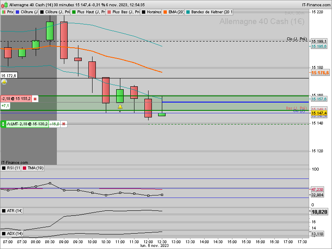This screenshot has height=249, width=332.
Task: Click the orange EMA (20) color swatch
Action: [165, 12]
